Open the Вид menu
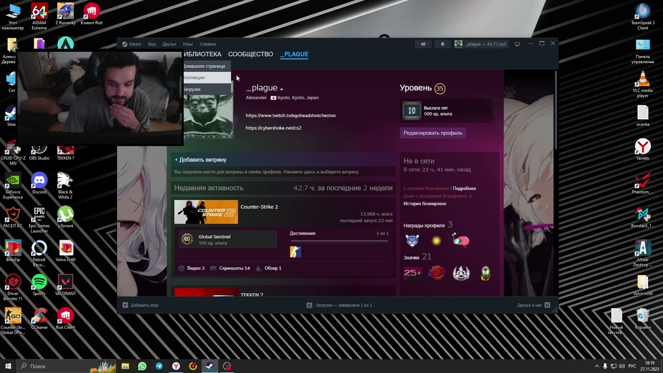The width and height of the screenshot is (663, 373). [x=152, y=44]
